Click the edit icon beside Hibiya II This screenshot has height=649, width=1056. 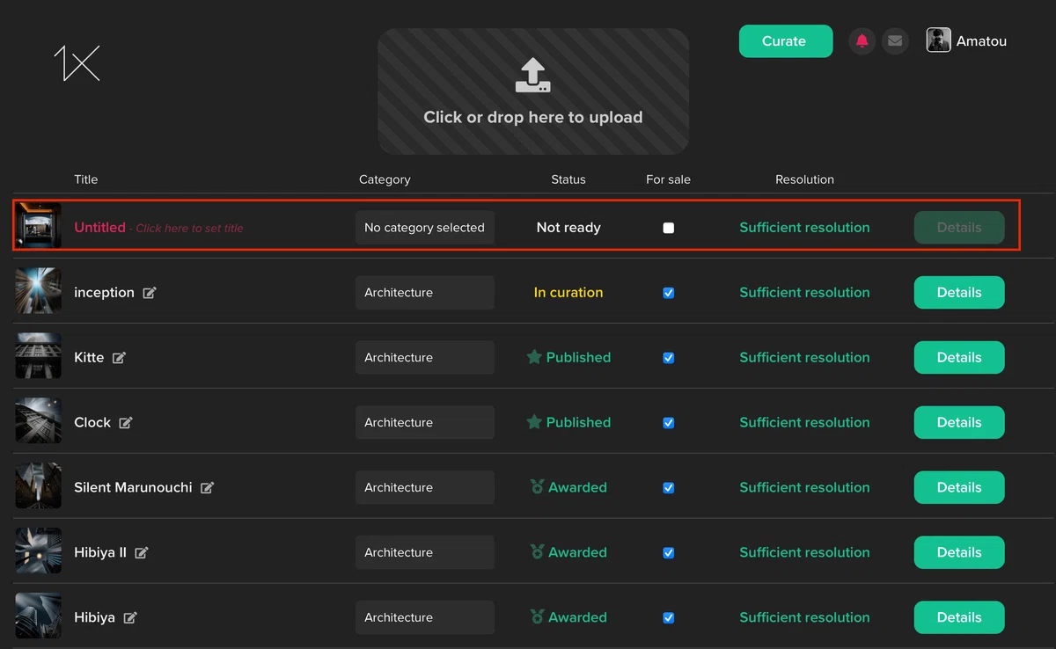pos(142,553)
